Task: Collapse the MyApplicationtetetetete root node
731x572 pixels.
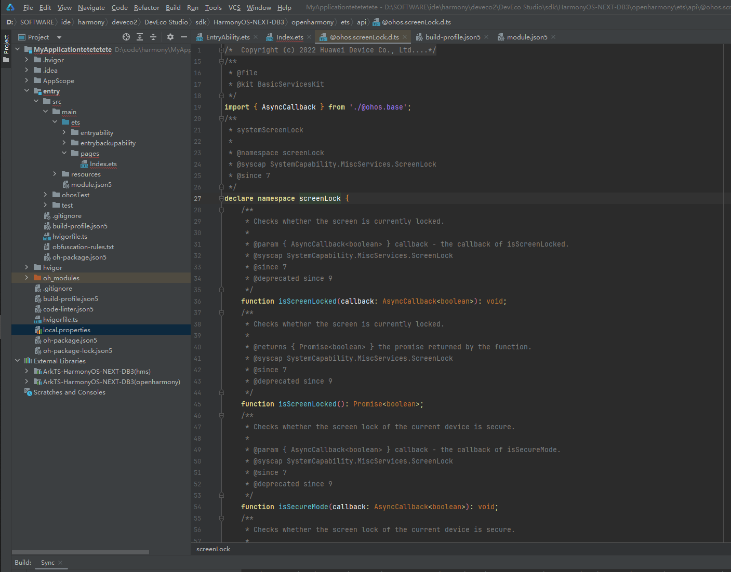Action: click(x=17, y=49)
